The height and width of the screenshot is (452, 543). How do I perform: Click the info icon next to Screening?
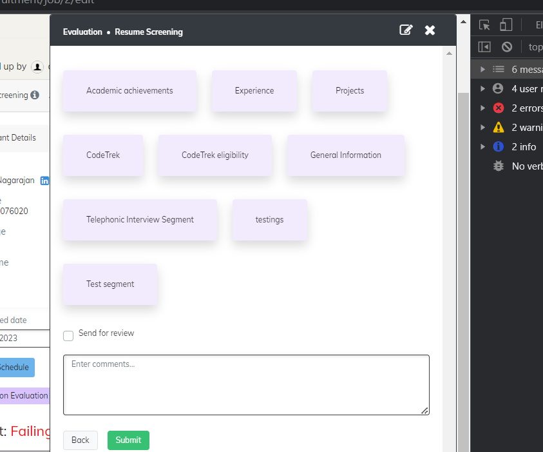pos(35,95)
